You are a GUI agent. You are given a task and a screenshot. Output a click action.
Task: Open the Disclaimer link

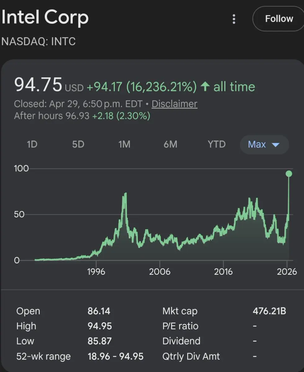tap(174, 104)
